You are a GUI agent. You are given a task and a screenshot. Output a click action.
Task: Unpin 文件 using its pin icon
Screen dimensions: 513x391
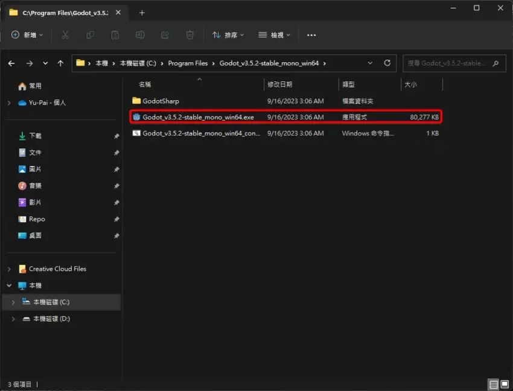(x=116, y=153)
